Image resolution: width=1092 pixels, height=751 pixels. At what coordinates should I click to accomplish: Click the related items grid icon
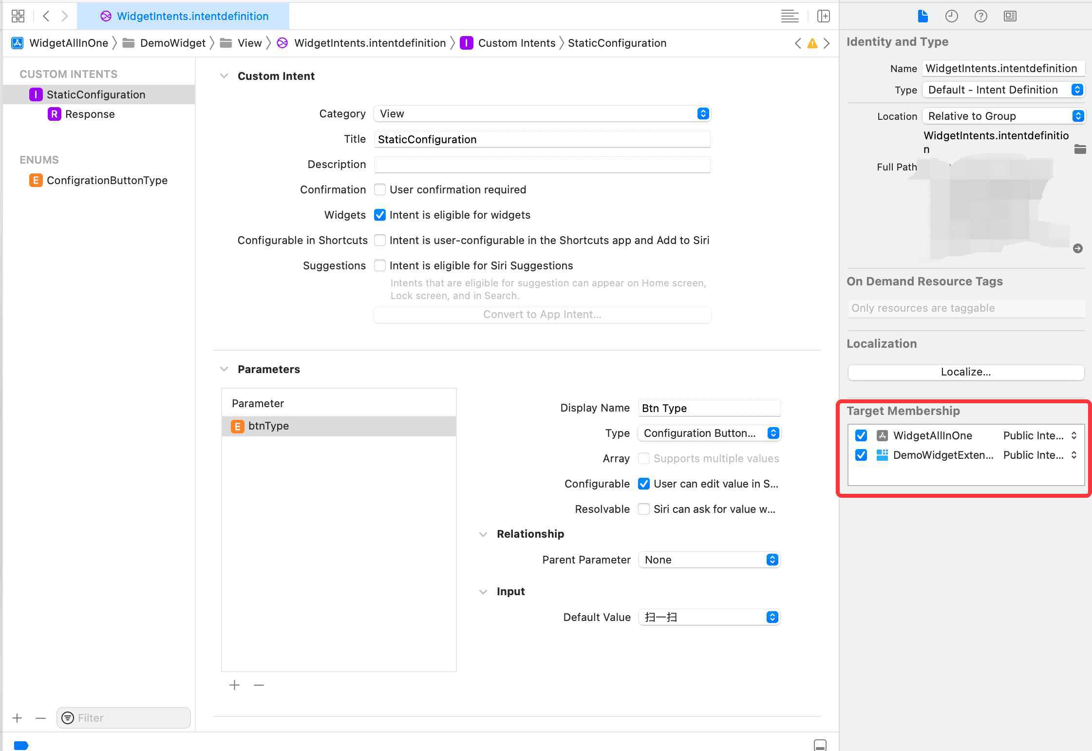click(18, 16)
